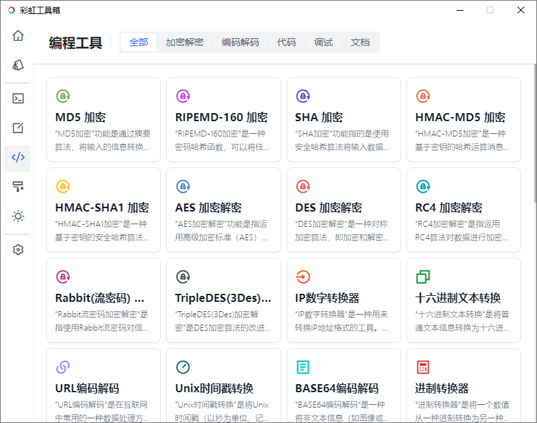Click the document icon for BASE64编码解码
The height and width of the screenshot is (423, 537).
303,367
